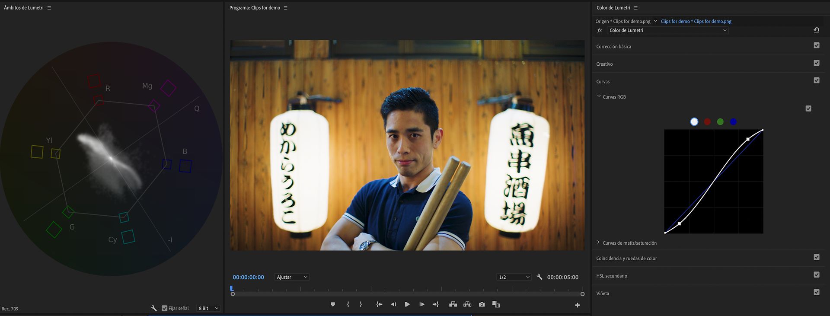Open the Ajustar zoom level dropdown
The width and height of the screenshot is (830, 316).
click(292, 277)
